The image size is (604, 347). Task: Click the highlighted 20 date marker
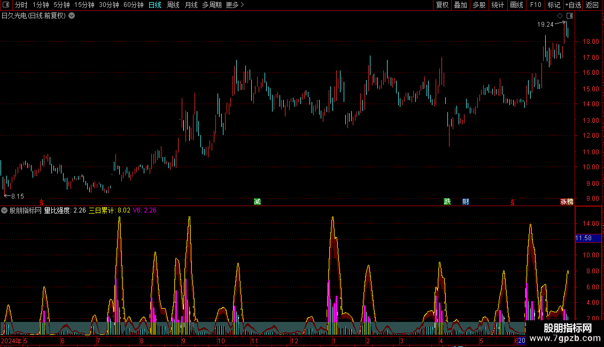coord(522,341)
